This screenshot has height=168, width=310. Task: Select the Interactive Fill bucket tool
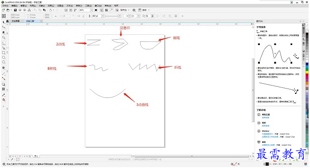point(4,100)
